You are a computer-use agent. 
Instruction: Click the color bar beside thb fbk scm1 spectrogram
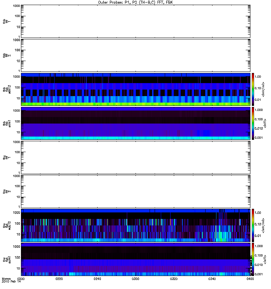253,124
